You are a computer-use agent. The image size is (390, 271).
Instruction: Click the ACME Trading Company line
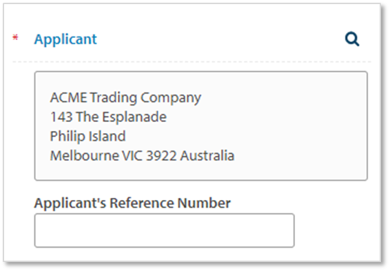[125, 97]
